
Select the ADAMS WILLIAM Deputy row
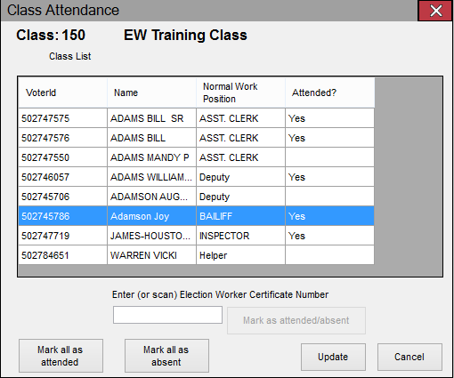pos(196,177)
